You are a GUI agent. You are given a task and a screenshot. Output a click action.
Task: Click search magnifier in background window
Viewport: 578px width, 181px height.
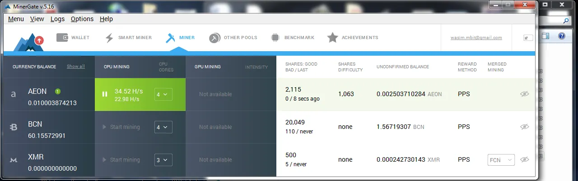click(x=566, y=21)
